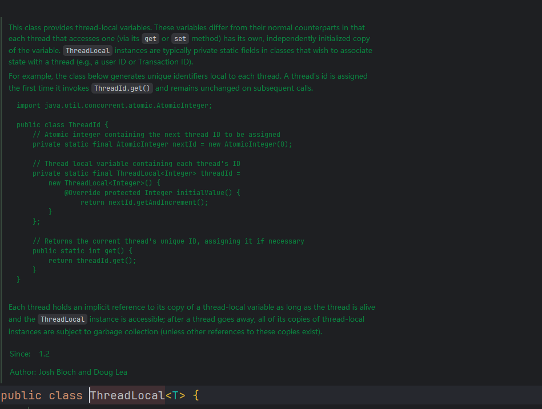This screenshot has height=409, width=542.
Task: Click the 'public static int get() {' line
Action: tap(82, 251)
